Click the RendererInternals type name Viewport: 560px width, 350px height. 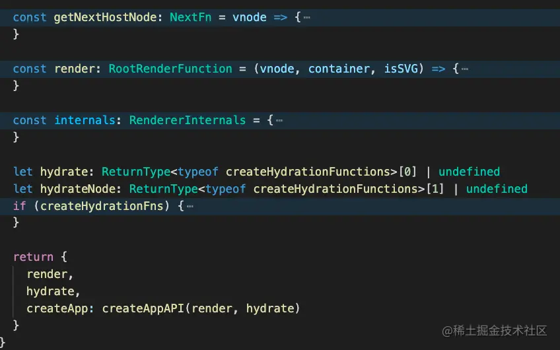point(188,120)
